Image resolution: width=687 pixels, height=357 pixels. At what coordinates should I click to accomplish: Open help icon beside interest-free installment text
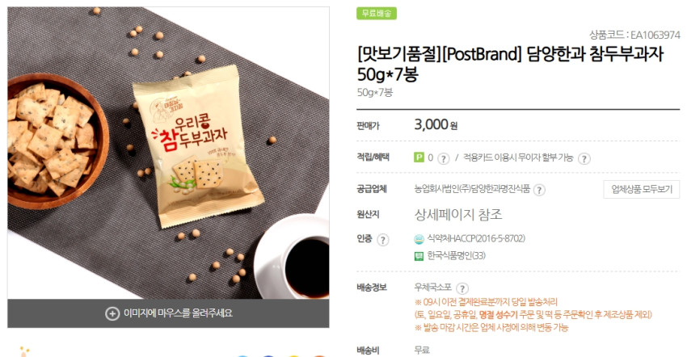[x=584, y=158]
